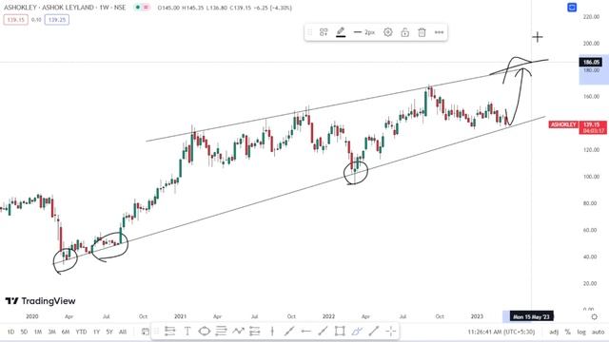Viewport: 609px width, 342px height.
Task: Click the go-to-date calendar icon
Action: [x=146, y=332]
